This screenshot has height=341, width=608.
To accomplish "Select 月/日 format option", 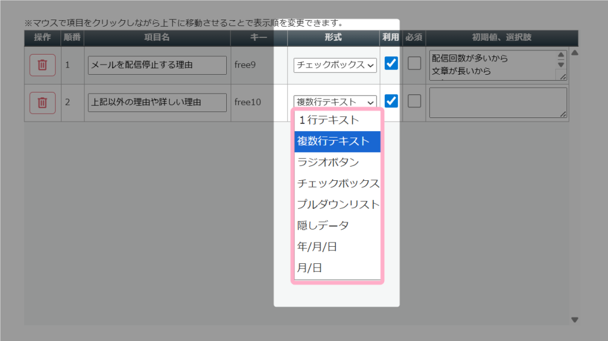I will coord(337,268).
